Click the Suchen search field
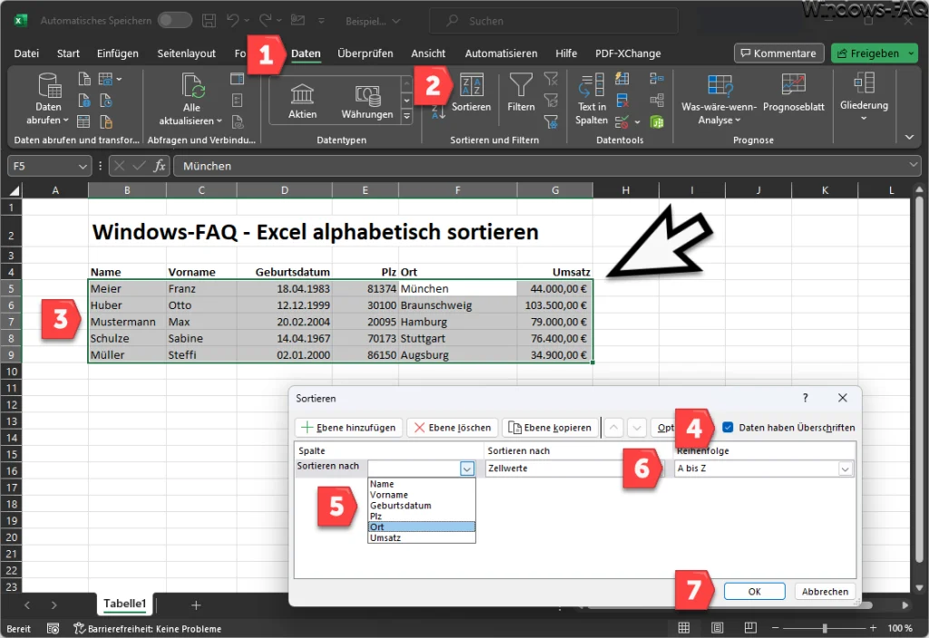 [553, 21]
